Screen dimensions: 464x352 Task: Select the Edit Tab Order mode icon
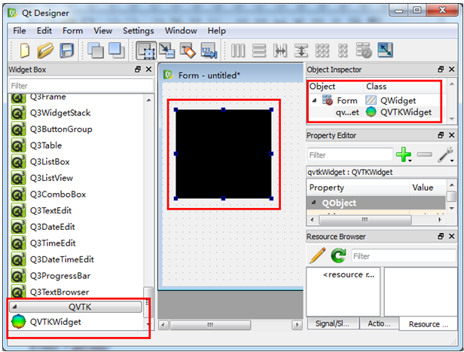tap(209, 51)
